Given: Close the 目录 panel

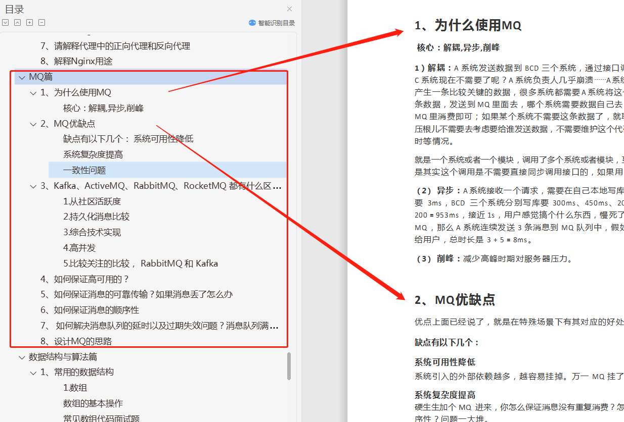Looking at the screenshot, I should 289,9.
